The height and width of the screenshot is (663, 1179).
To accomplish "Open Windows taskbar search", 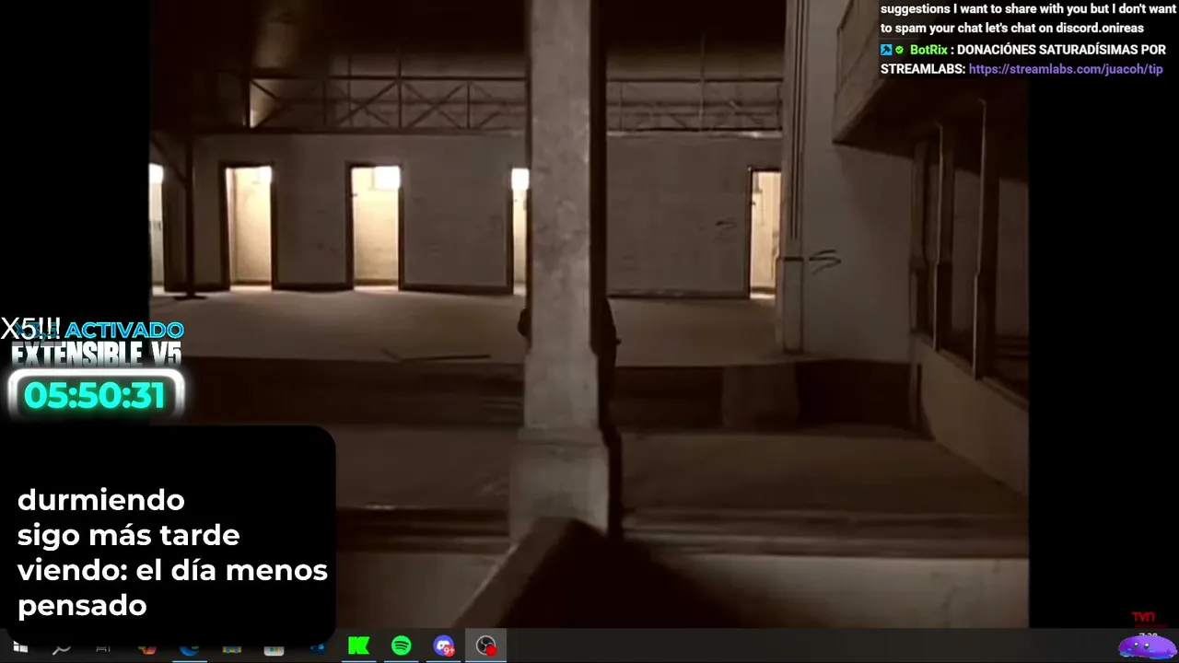I will (62, 647).
